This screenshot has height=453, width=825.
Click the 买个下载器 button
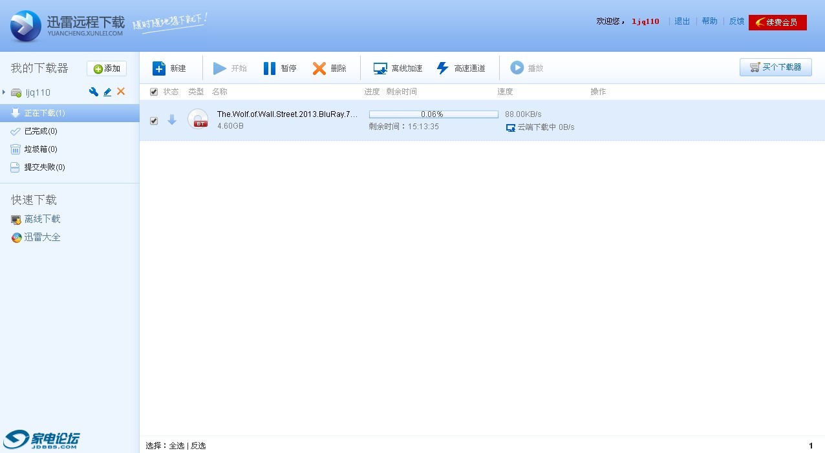click(x=776, y=67)
